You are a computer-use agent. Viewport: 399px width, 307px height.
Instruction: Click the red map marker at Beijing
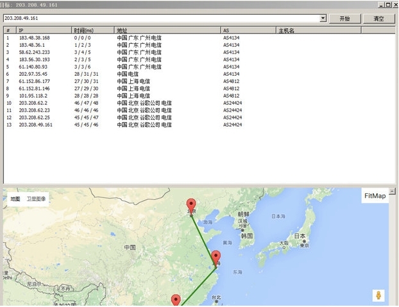(191, 206)
